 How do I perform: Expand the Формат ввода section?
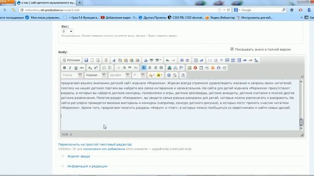click(x=78, y=156)
